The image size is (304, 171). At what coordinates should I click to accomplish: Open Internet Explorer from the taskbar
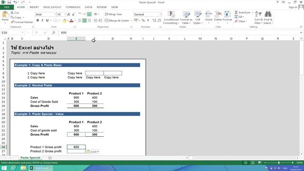(13, 168)
